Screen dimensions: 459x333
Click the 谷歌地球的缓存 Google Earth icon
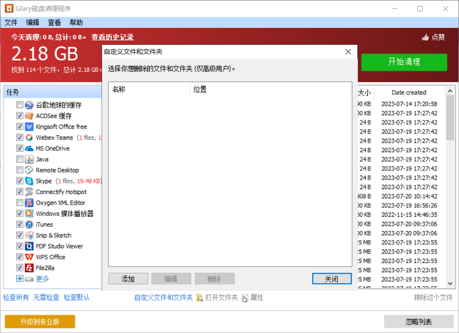tap(28, 105)
